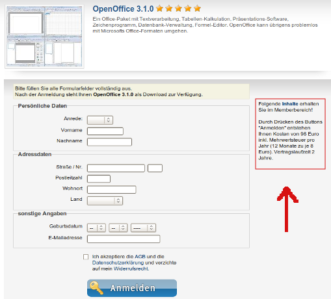Open the Anrede dropdown

point(100,120)
